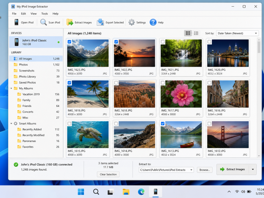Click the Recently Added folder icon
The width and height of the screenshot is (264, 198).
(19, 129)
